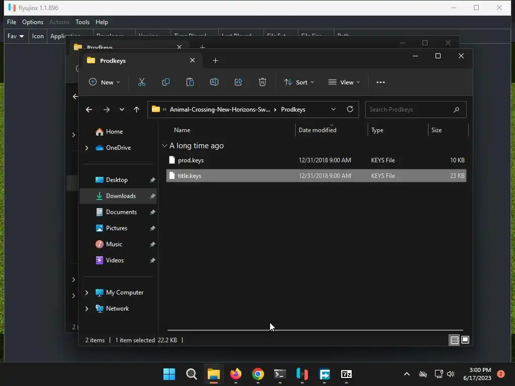Select the Prodkeys tab in front window
The height and width of the screenshot is (386, 515).
pos(142,61)
